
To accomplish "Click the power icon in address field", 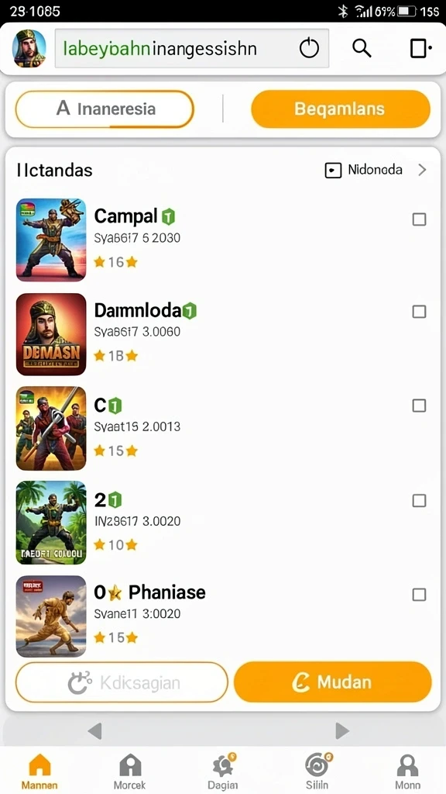I will [309, 49].
